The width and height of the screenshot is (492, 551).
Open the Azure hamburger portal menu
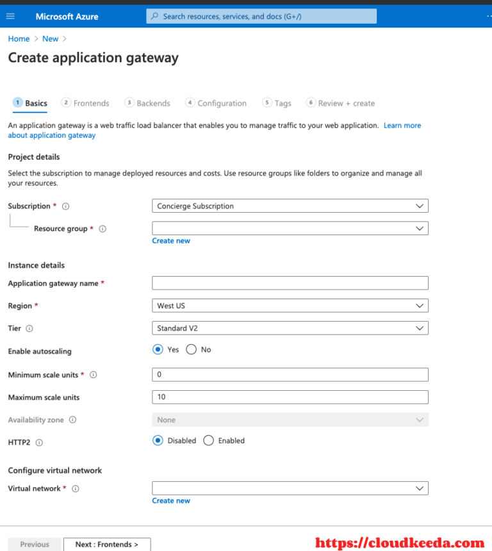[x=10, y=16]
